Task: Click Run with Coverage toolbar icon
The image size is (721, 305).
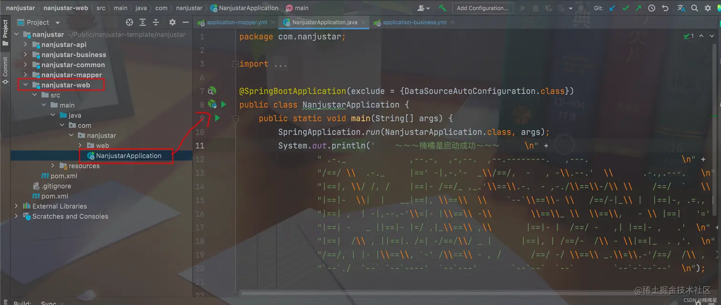Action: pos(549,8)
